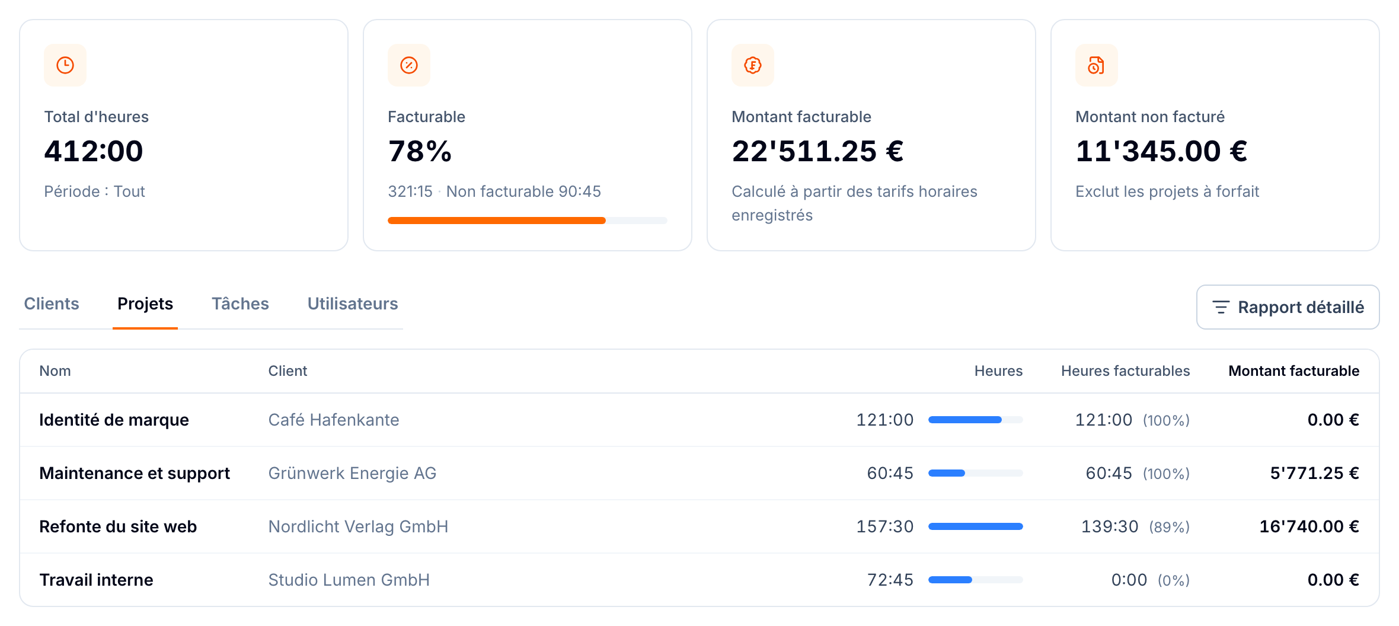Click the document clock icon on Montant non facturé card
The width and height of the screenshot is (1399, 626).
[x=1097, y=65]
